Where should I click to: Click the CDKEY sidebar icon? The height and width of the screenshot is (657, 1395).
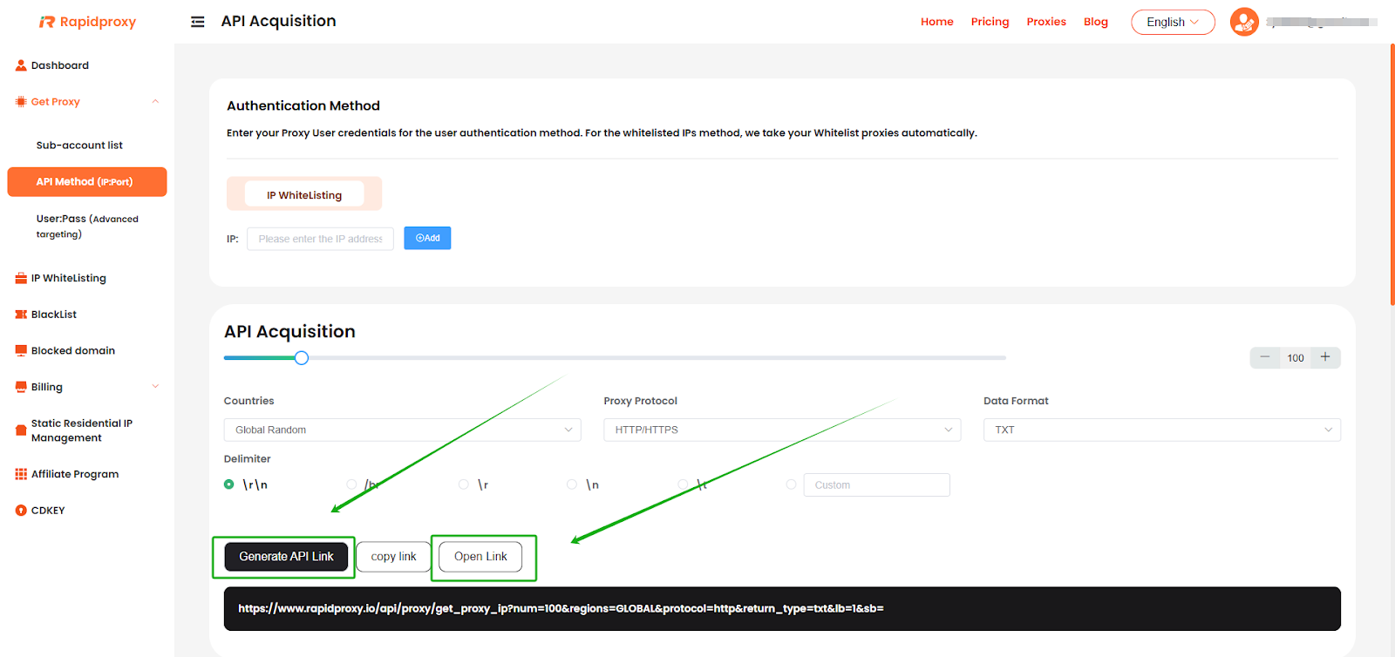[x=21, y=511]
